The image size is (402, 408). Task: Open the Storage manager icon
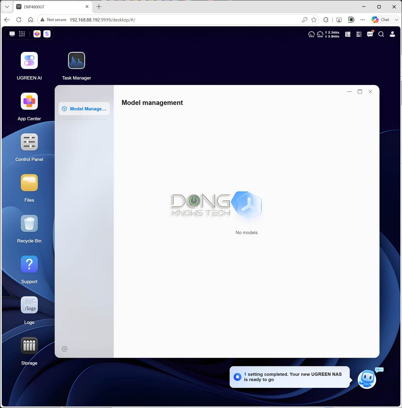[29, 346]
